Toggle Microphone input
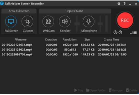 click(x=89, y=21)
